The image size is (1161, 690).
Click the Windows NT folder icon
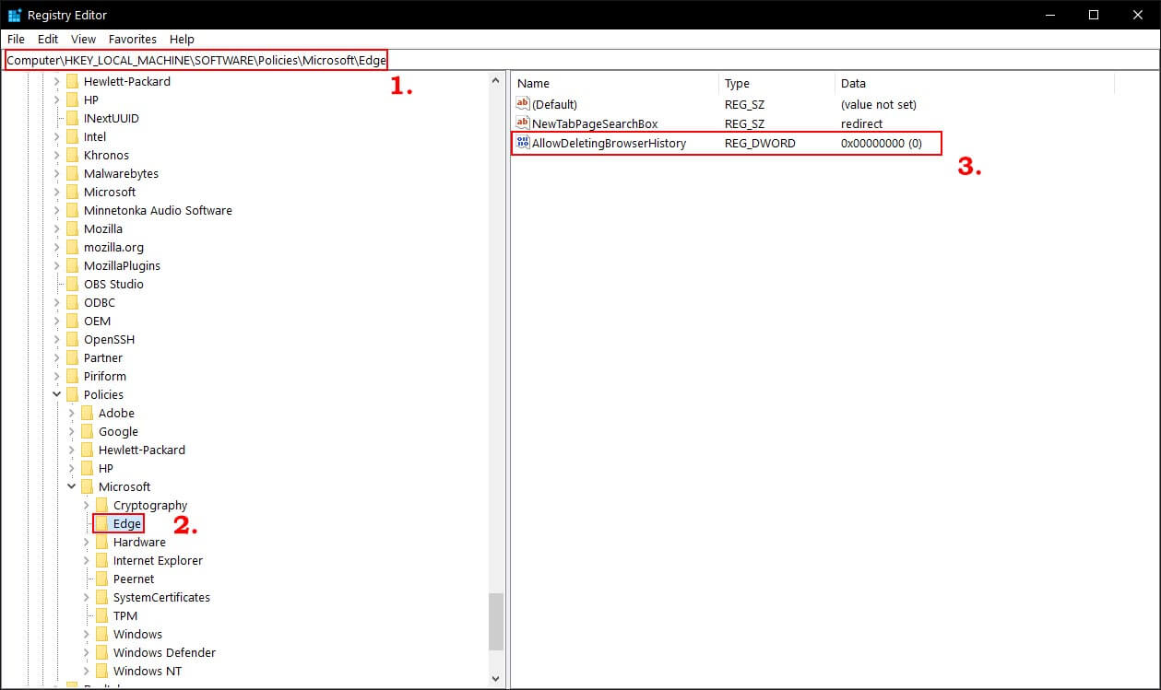102,671
